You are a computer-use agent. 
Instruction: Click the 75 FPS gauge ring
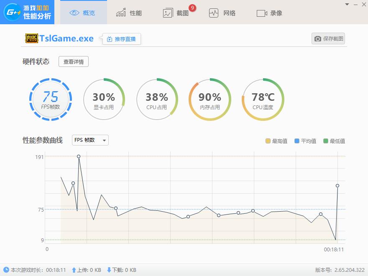51,99
